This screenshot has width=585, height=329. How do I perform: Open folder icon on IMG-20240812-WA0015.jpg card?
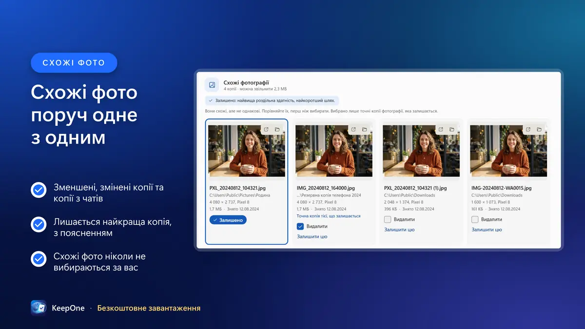pyautogui.click(x=539, y=130)
